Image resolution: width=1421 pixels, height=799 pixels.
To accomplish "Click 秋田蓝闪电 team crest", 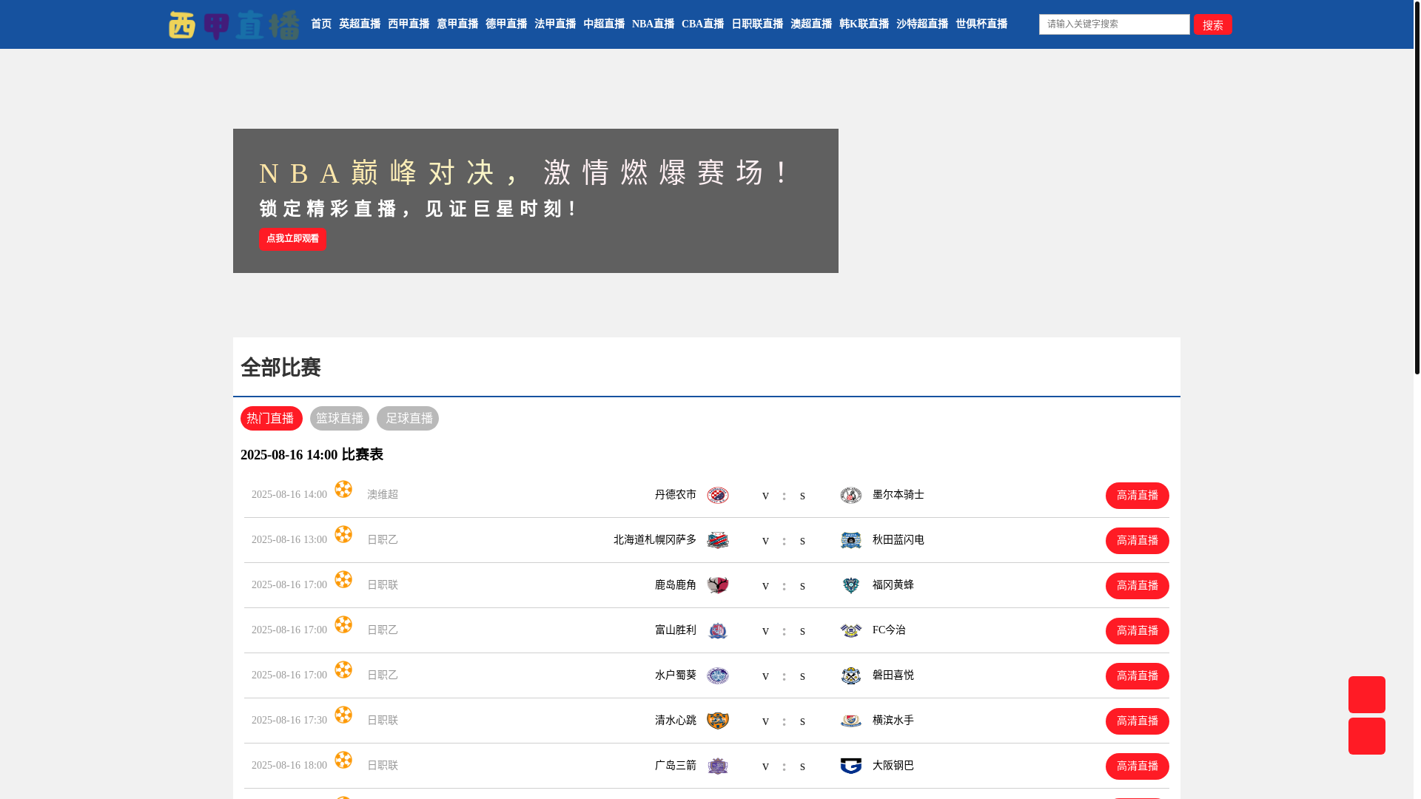I will 851,540.
